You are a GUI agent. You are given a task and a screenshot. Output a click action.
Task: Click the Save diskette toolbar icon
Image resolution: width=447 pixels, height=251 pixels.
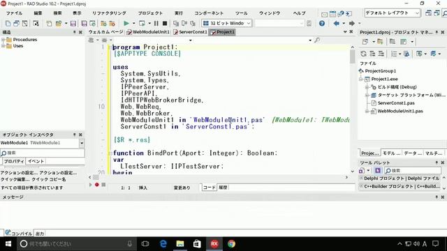(73, 23)
